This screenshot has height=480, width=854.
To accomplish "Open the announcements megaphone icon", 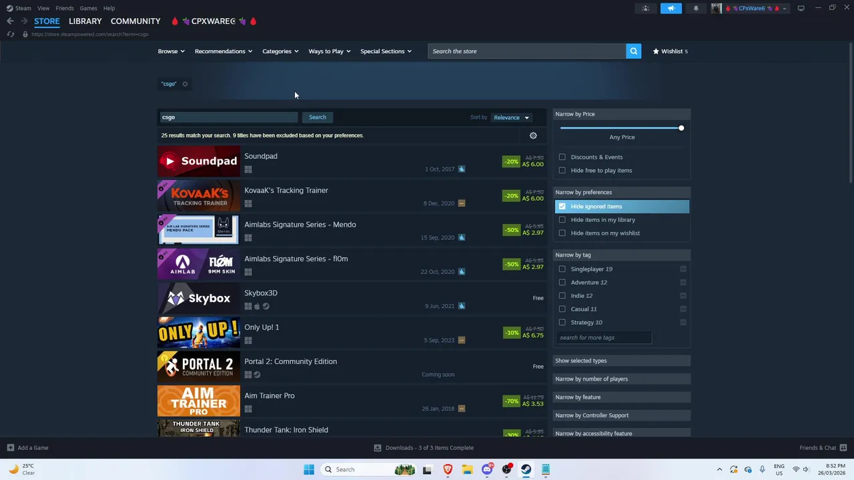I will [x=671, y=8].
